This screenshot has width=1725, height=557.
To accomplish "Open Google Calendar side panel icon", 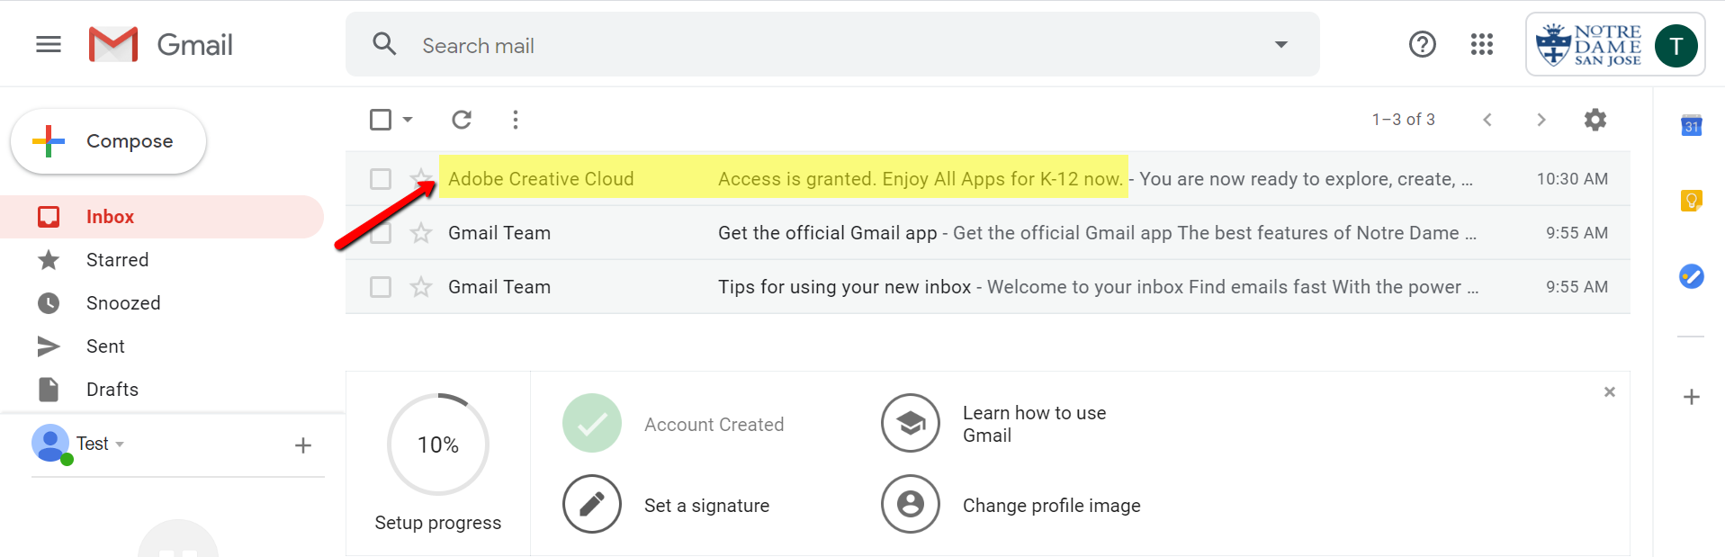I will (x=1692, y=125).
